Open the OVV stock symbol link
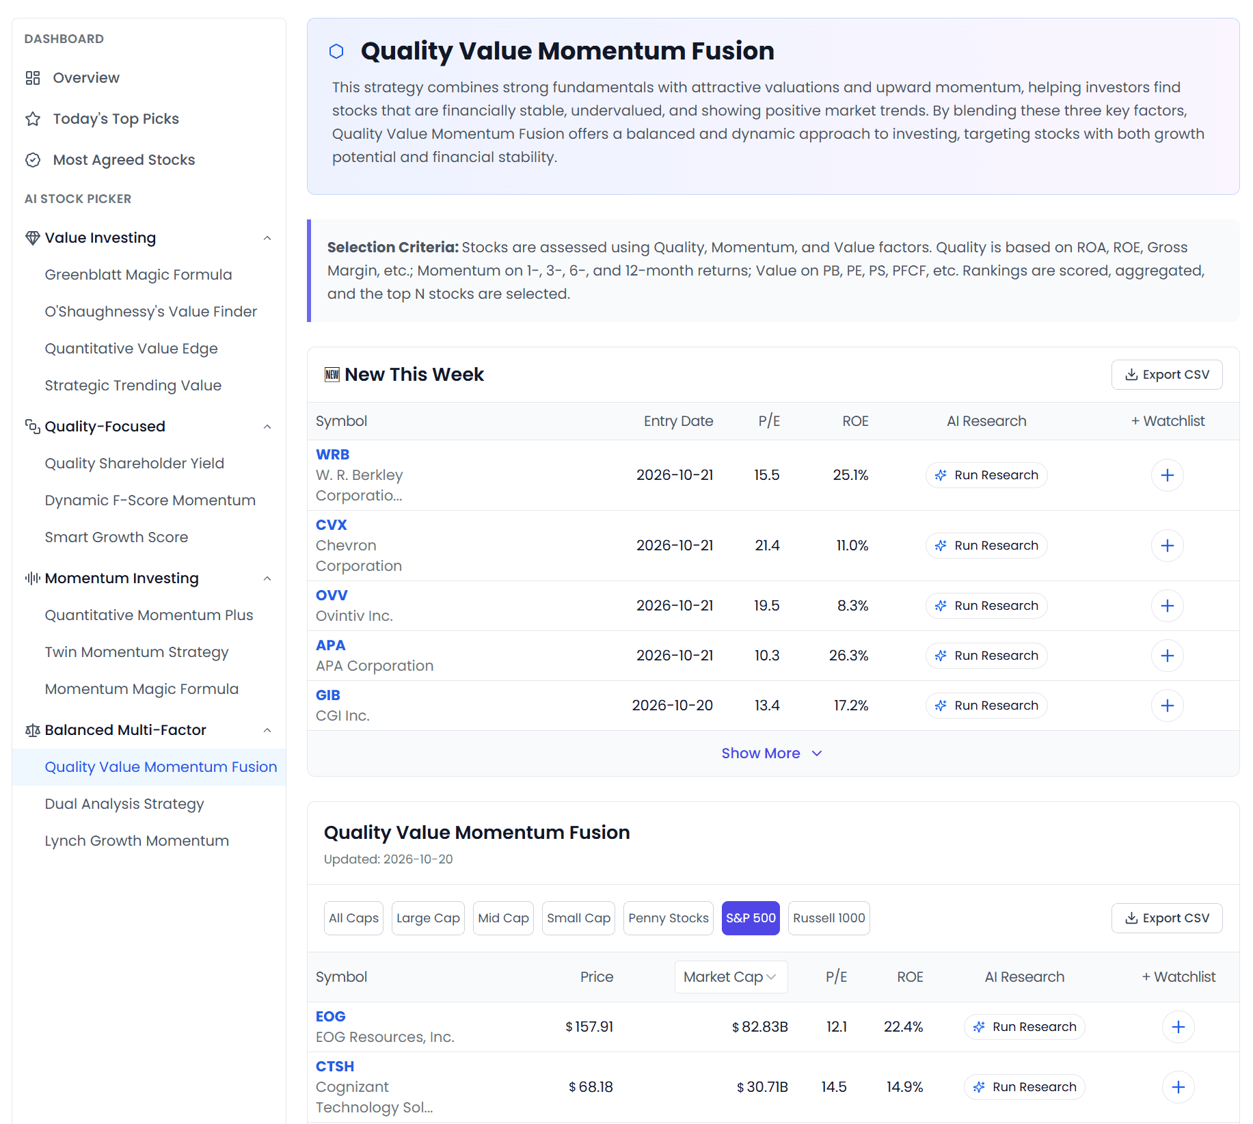The image size is (1253, 1124). 332,596
